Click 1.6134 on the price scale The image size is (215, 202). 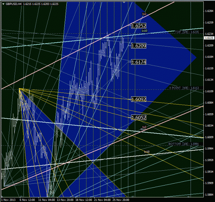[x=209, y=80]
